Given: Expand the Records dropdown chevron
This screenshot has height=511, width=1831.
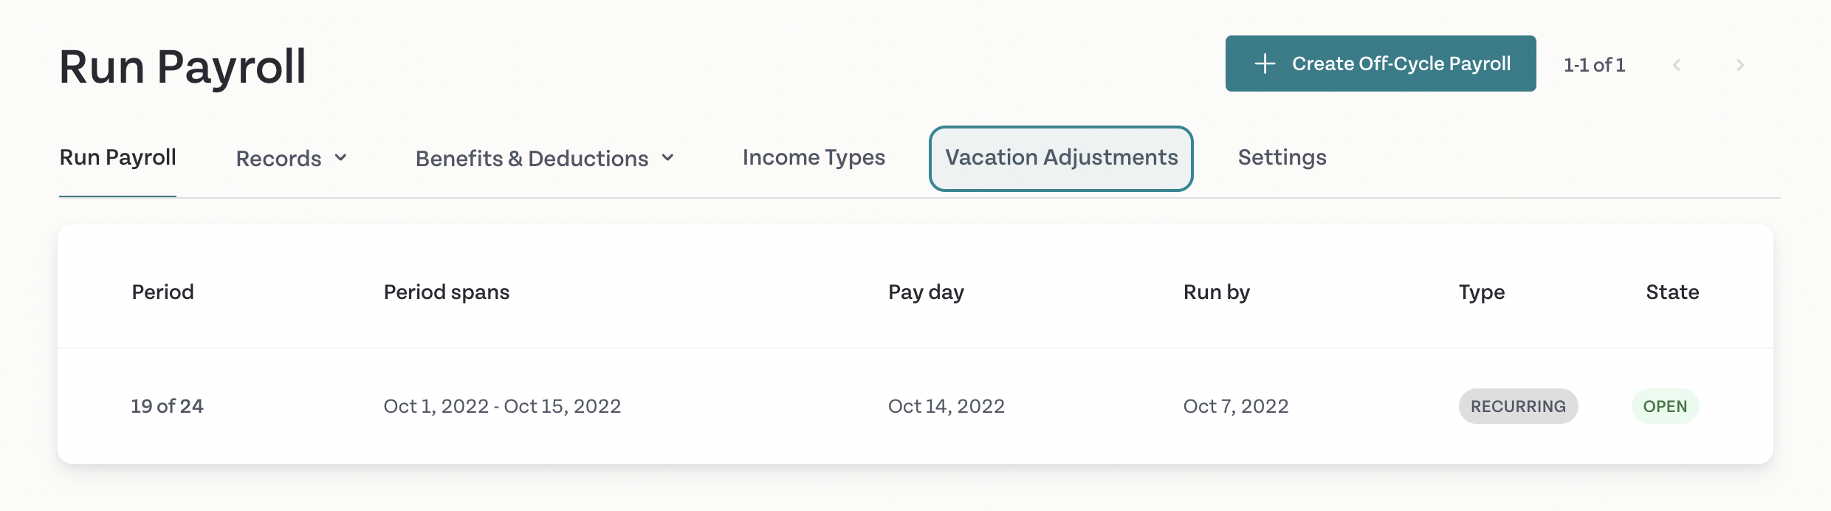Looking at the screenshot, I should click(340, 158).
